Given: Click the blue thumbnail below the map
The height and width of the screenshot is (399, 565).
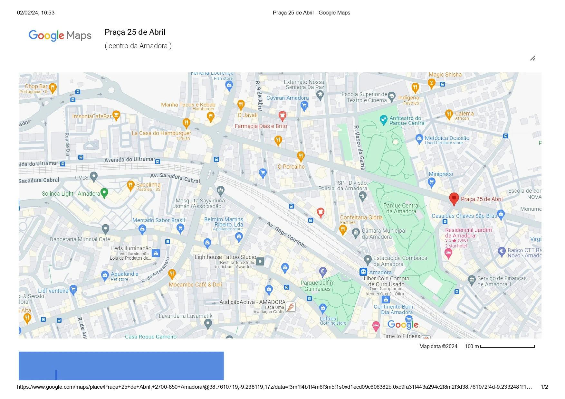Looking at the screenshot, I should tap(121, 366).
